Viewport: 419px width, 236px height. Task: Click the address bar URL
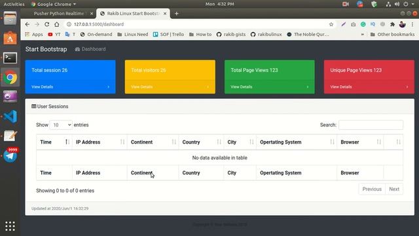99,24
